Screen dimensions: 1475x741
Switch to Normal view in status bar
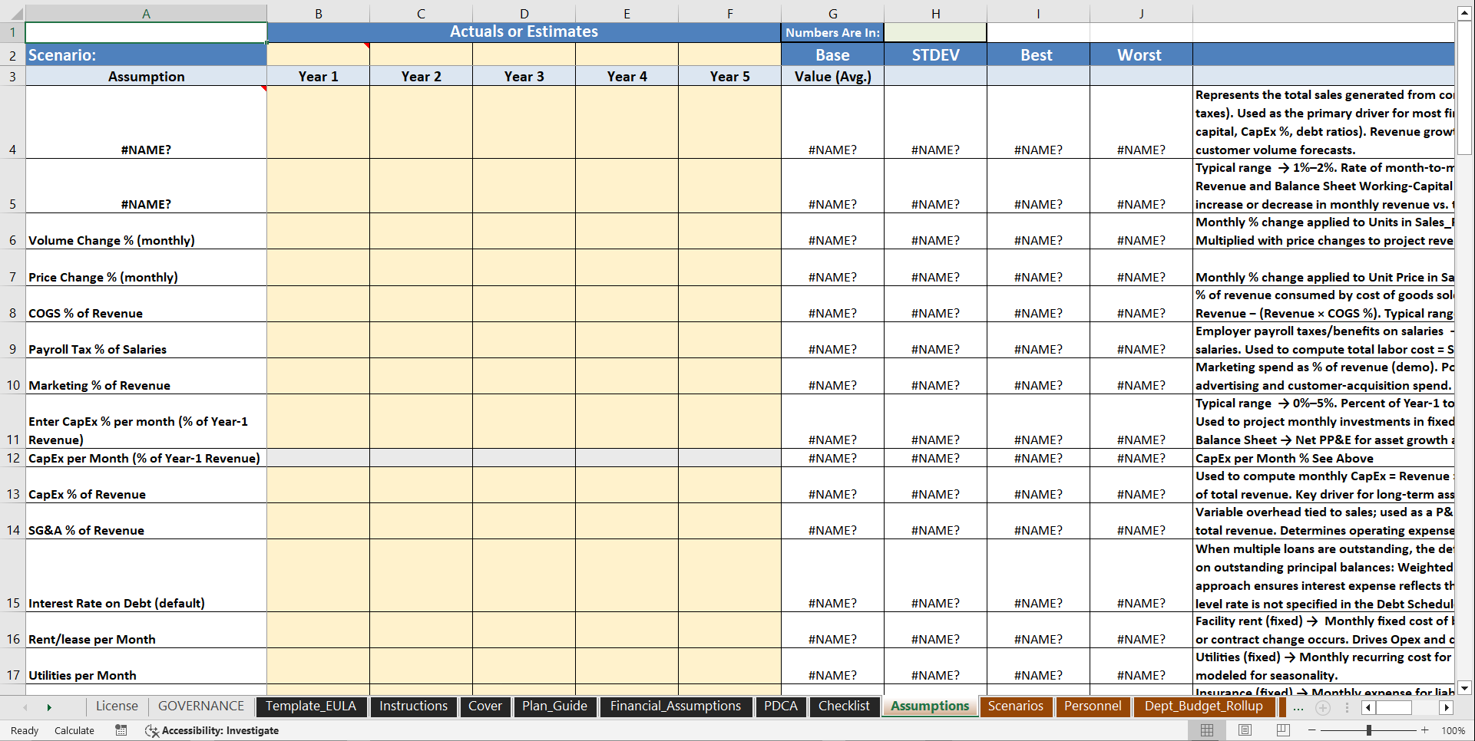pos(1206,730)
